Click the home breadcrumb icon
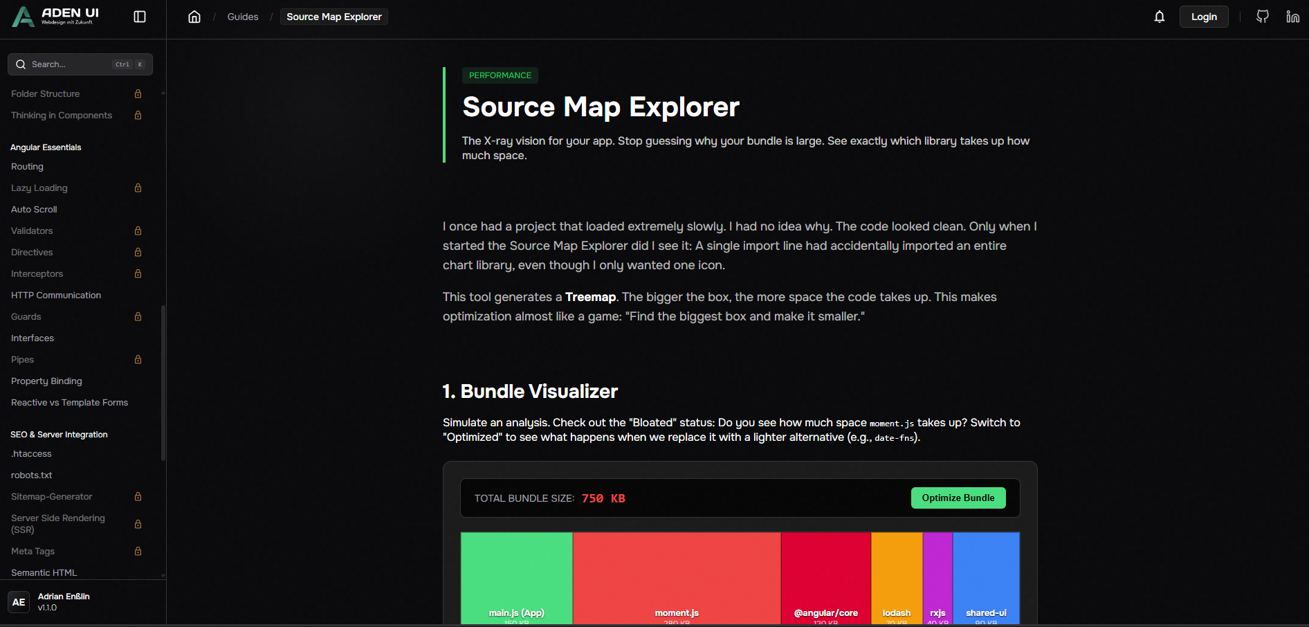 [194, 16]
